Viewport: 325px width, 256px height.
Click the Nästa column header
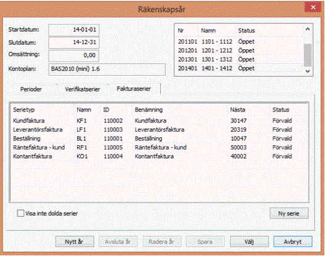click(238, 110)
